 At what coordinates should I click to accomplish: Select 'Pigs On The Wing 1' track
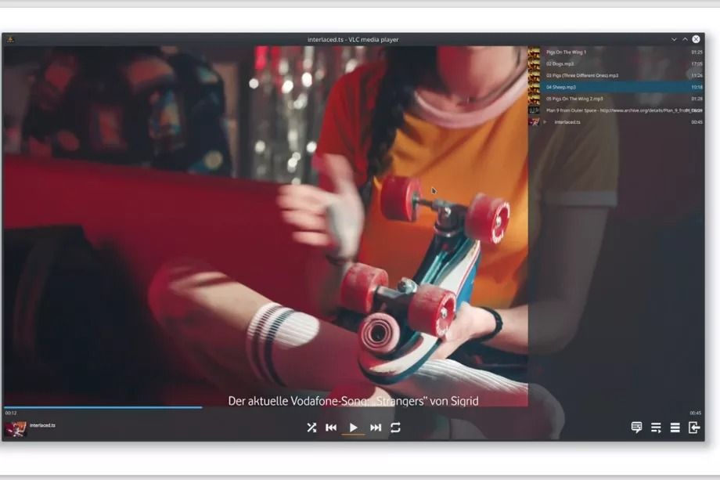point(566,52)
